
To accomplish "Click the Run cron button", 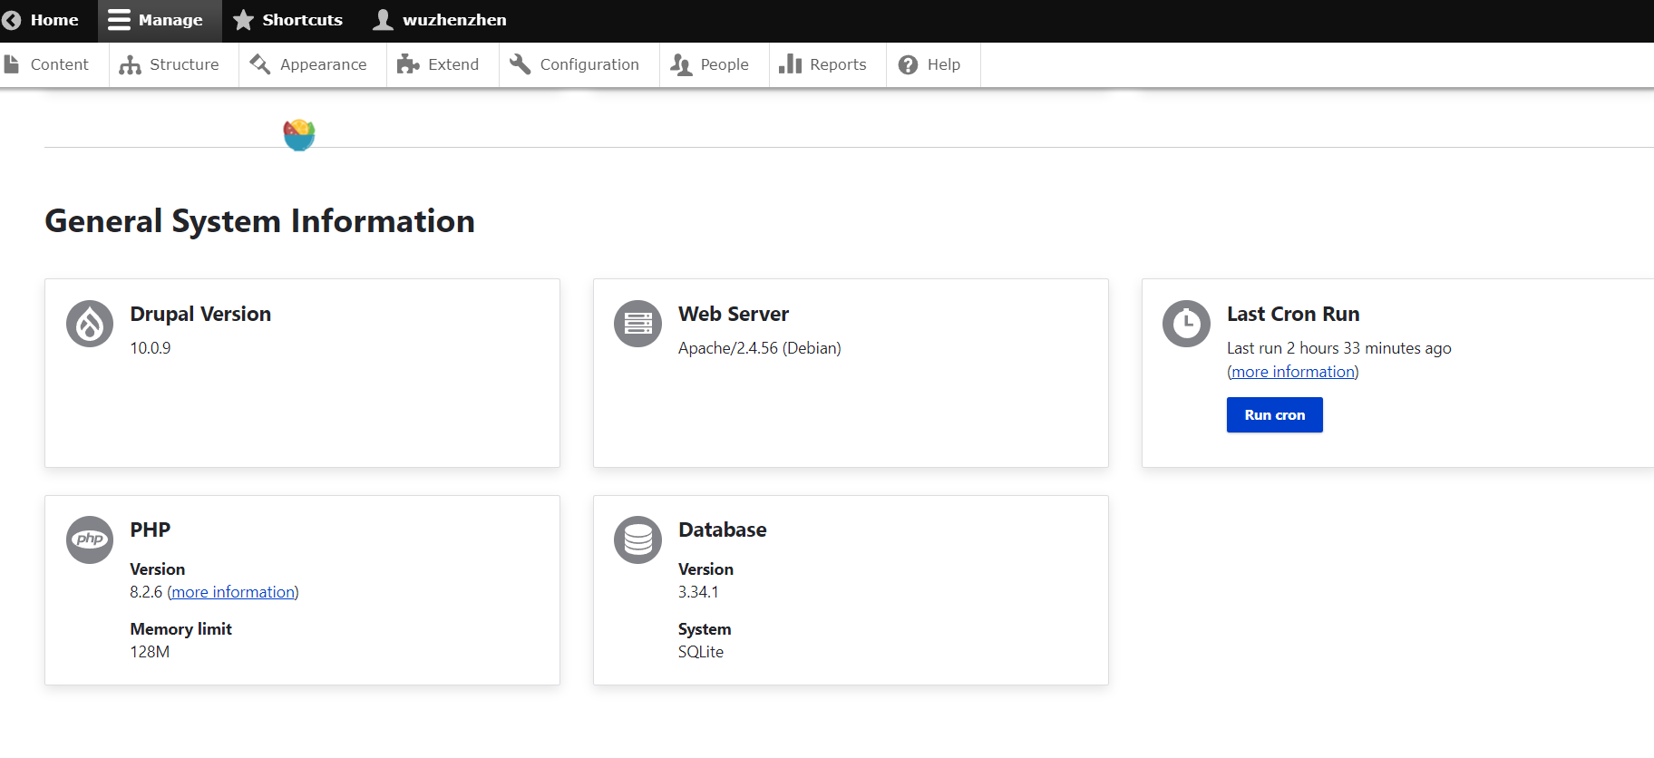I will (1274, 414).
